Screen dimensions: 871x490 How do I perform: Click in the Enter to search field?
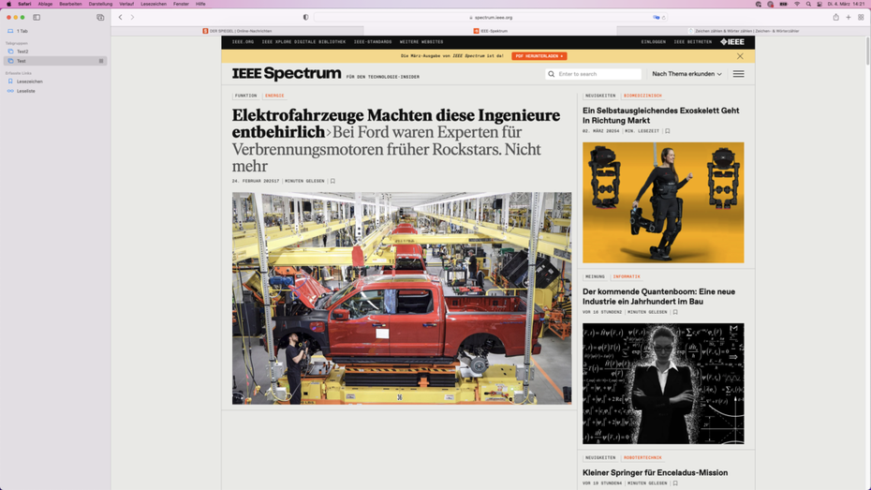tap(593, 74)
